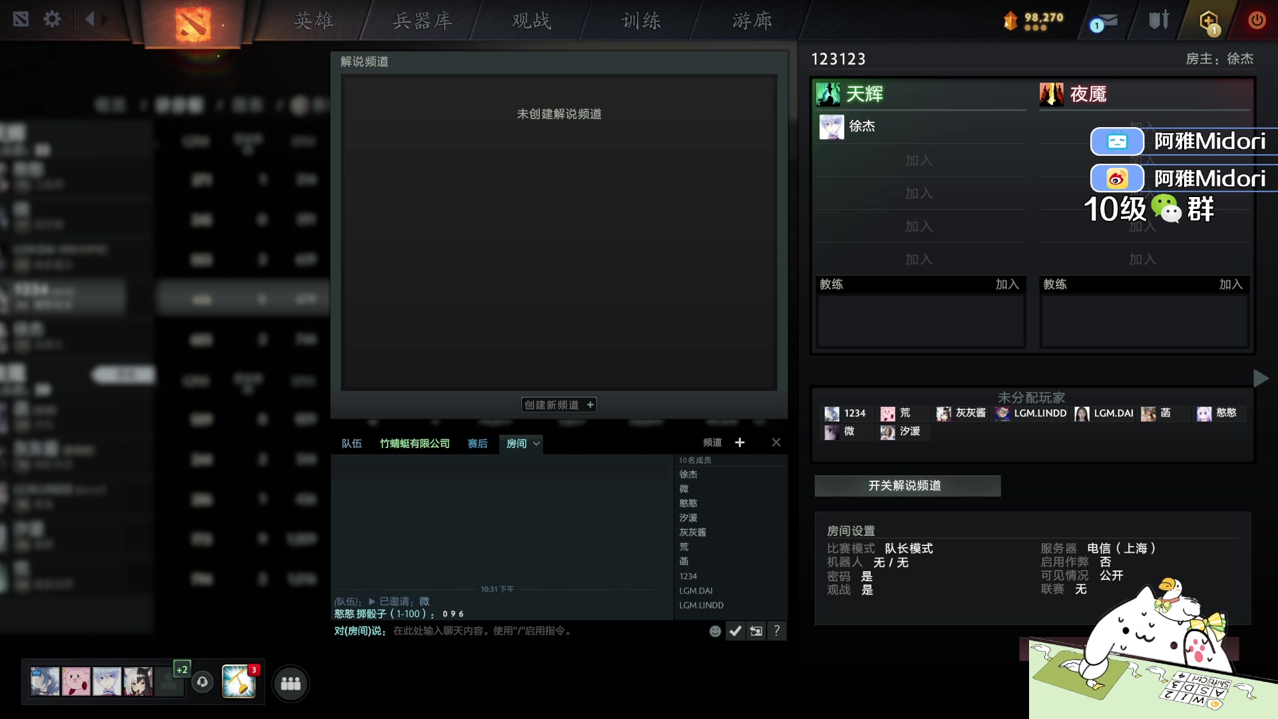Click 徐杰 in room member list
The height and width of the screenshot is (719, 1278).
[x=688, y=475]
